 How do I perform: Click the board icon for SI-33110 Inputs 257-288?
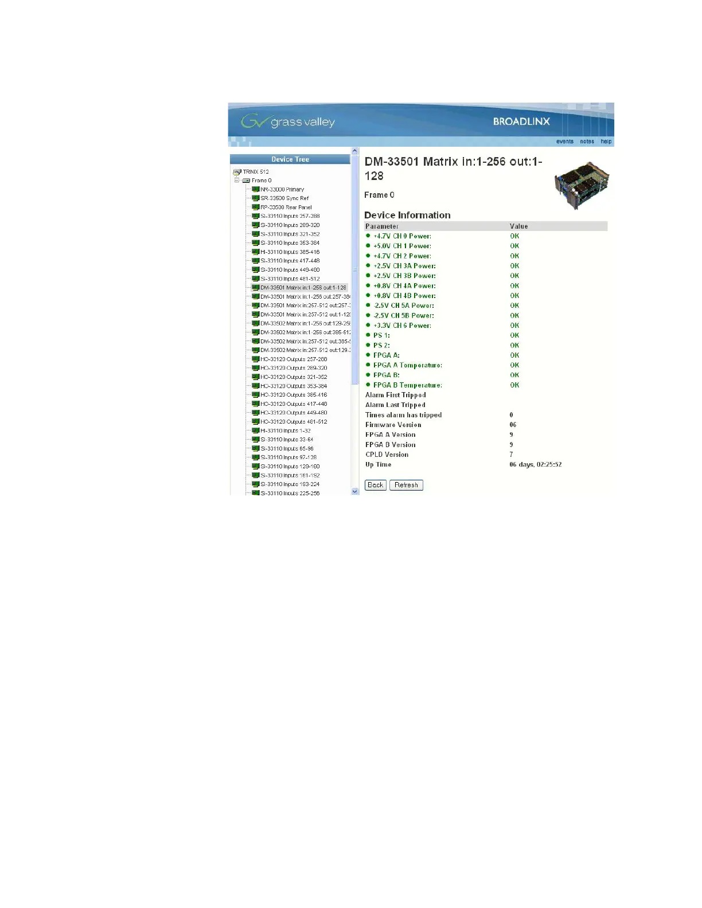[256, 216]
